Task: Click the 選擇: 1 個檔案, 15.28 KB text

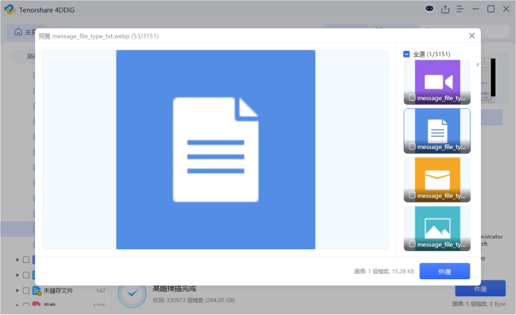Action: tap(384, 271)
